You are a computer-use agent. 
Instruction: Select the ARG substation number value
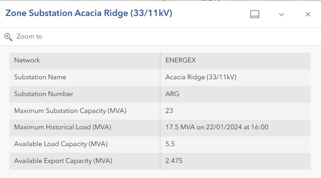(x=172, y=94)
